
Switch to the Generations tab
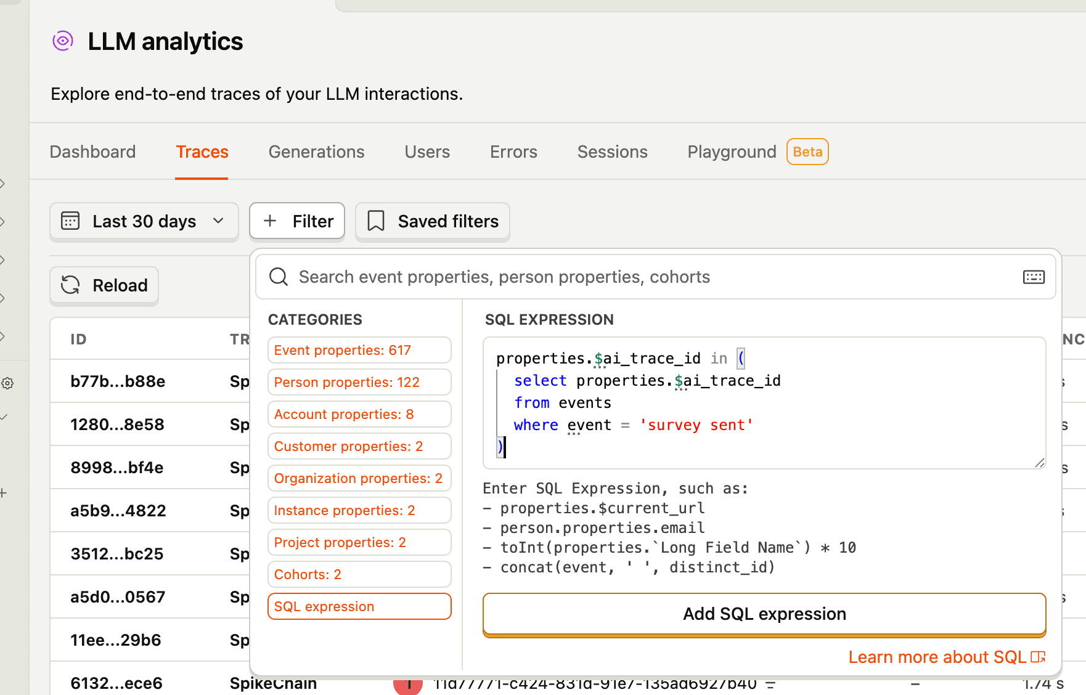tap(316, 152)
